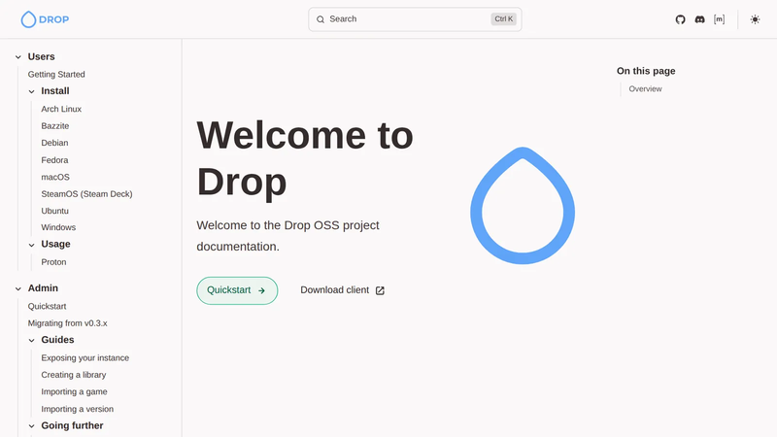Click the Usage section heading

tap(55, 245)
